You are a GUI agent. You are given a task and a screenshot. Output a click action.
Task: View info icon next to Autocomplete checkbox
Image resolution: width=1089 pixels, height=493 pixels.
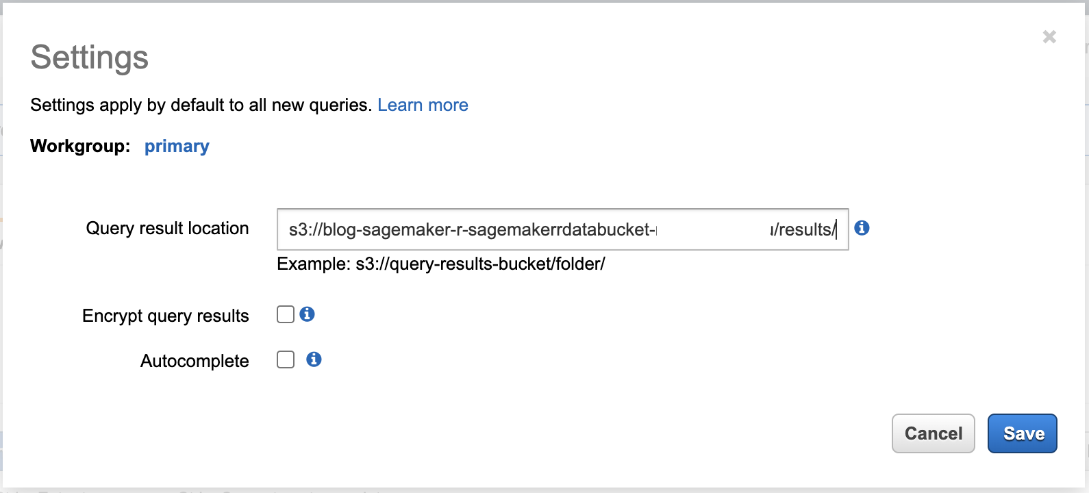tap(314, 359)
